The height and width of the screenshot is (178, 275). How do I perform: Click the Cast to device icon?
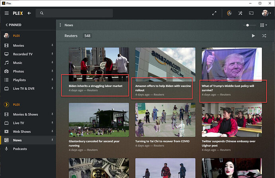click(x=251, y=13)
